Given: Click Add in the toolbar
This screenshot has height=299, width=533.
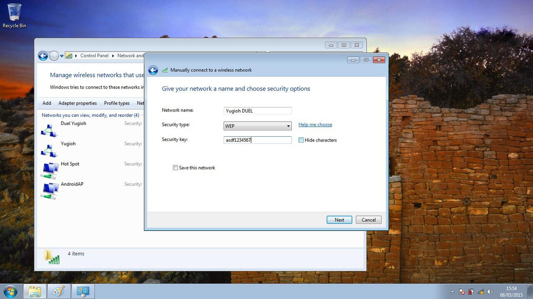Looking at the screenshot, I should [x=47, y=103].
